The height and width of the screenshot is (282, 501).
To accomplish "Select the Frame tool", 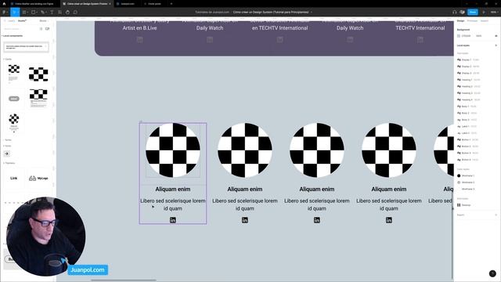I will tap(24, 13).
